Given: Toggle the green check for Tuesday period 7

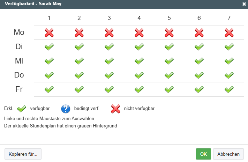Looking at the screenshot, I should point(229,47).
